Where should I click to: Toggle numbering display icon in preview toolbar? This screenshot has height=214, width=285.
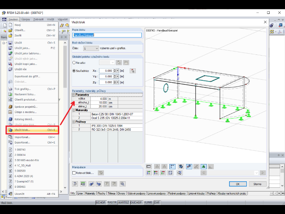148,166
